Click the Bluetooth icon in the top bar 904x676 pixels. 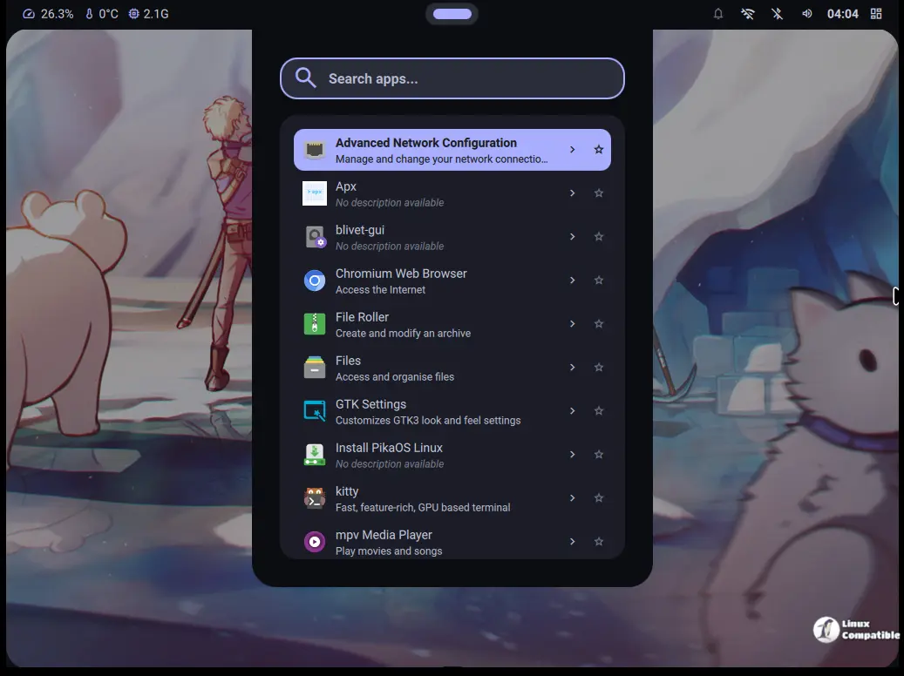coord(776,13)
